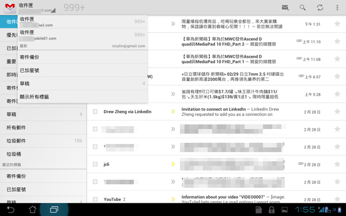Toggle importance marker on jcli email
The image size is (346, 216).
(173, 164)
